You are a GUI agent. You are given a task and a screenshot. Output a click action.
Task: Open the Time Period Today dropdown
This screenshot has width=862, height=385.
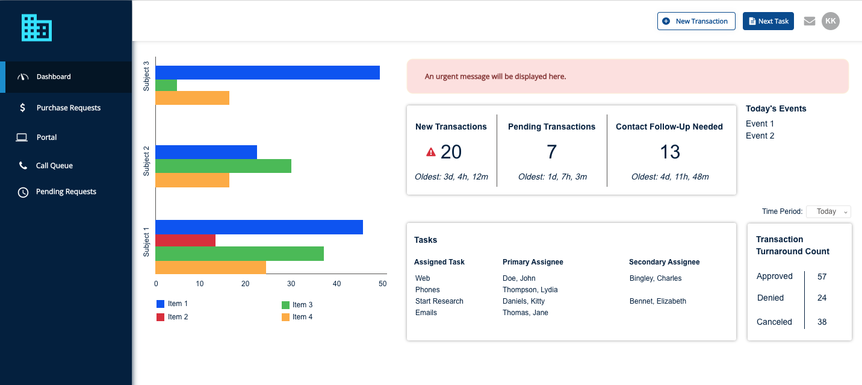828,211
